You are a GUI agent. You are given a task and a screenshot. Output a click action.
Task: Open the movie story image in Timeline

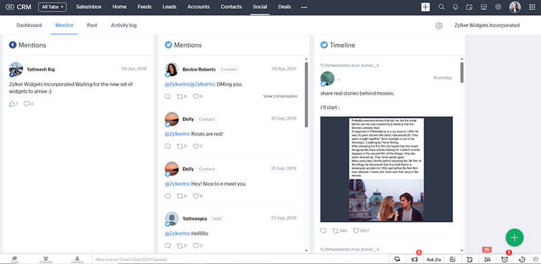386,169
